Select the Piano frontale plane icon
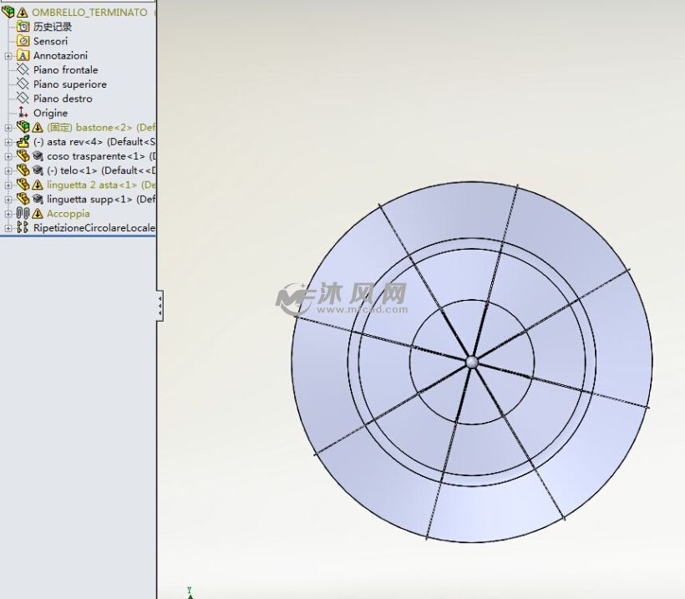 point(21,69)
